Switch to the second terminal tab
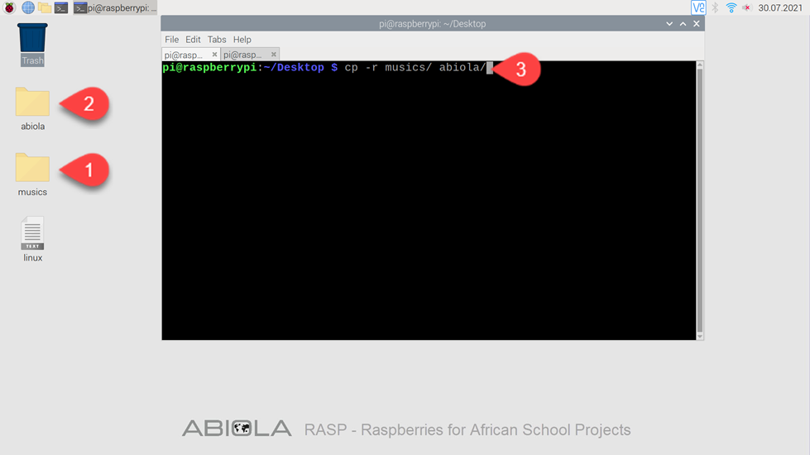Screen dimensions: 810x455 242,55
